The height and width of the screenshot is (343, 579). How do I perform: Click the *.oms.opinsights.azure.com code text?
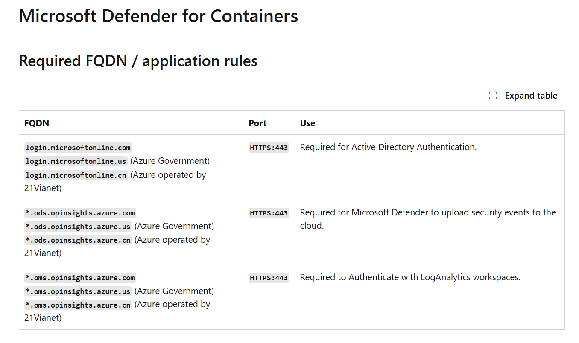click(x=80, y=278)
